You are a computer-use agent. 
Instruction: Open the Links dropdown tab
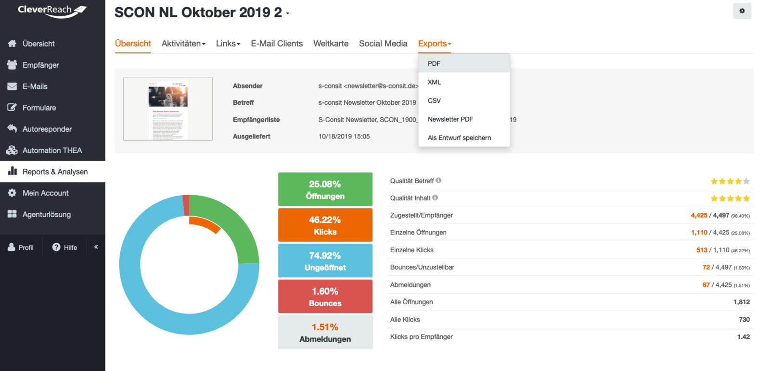pyautogui.click(x=228, y=44)
